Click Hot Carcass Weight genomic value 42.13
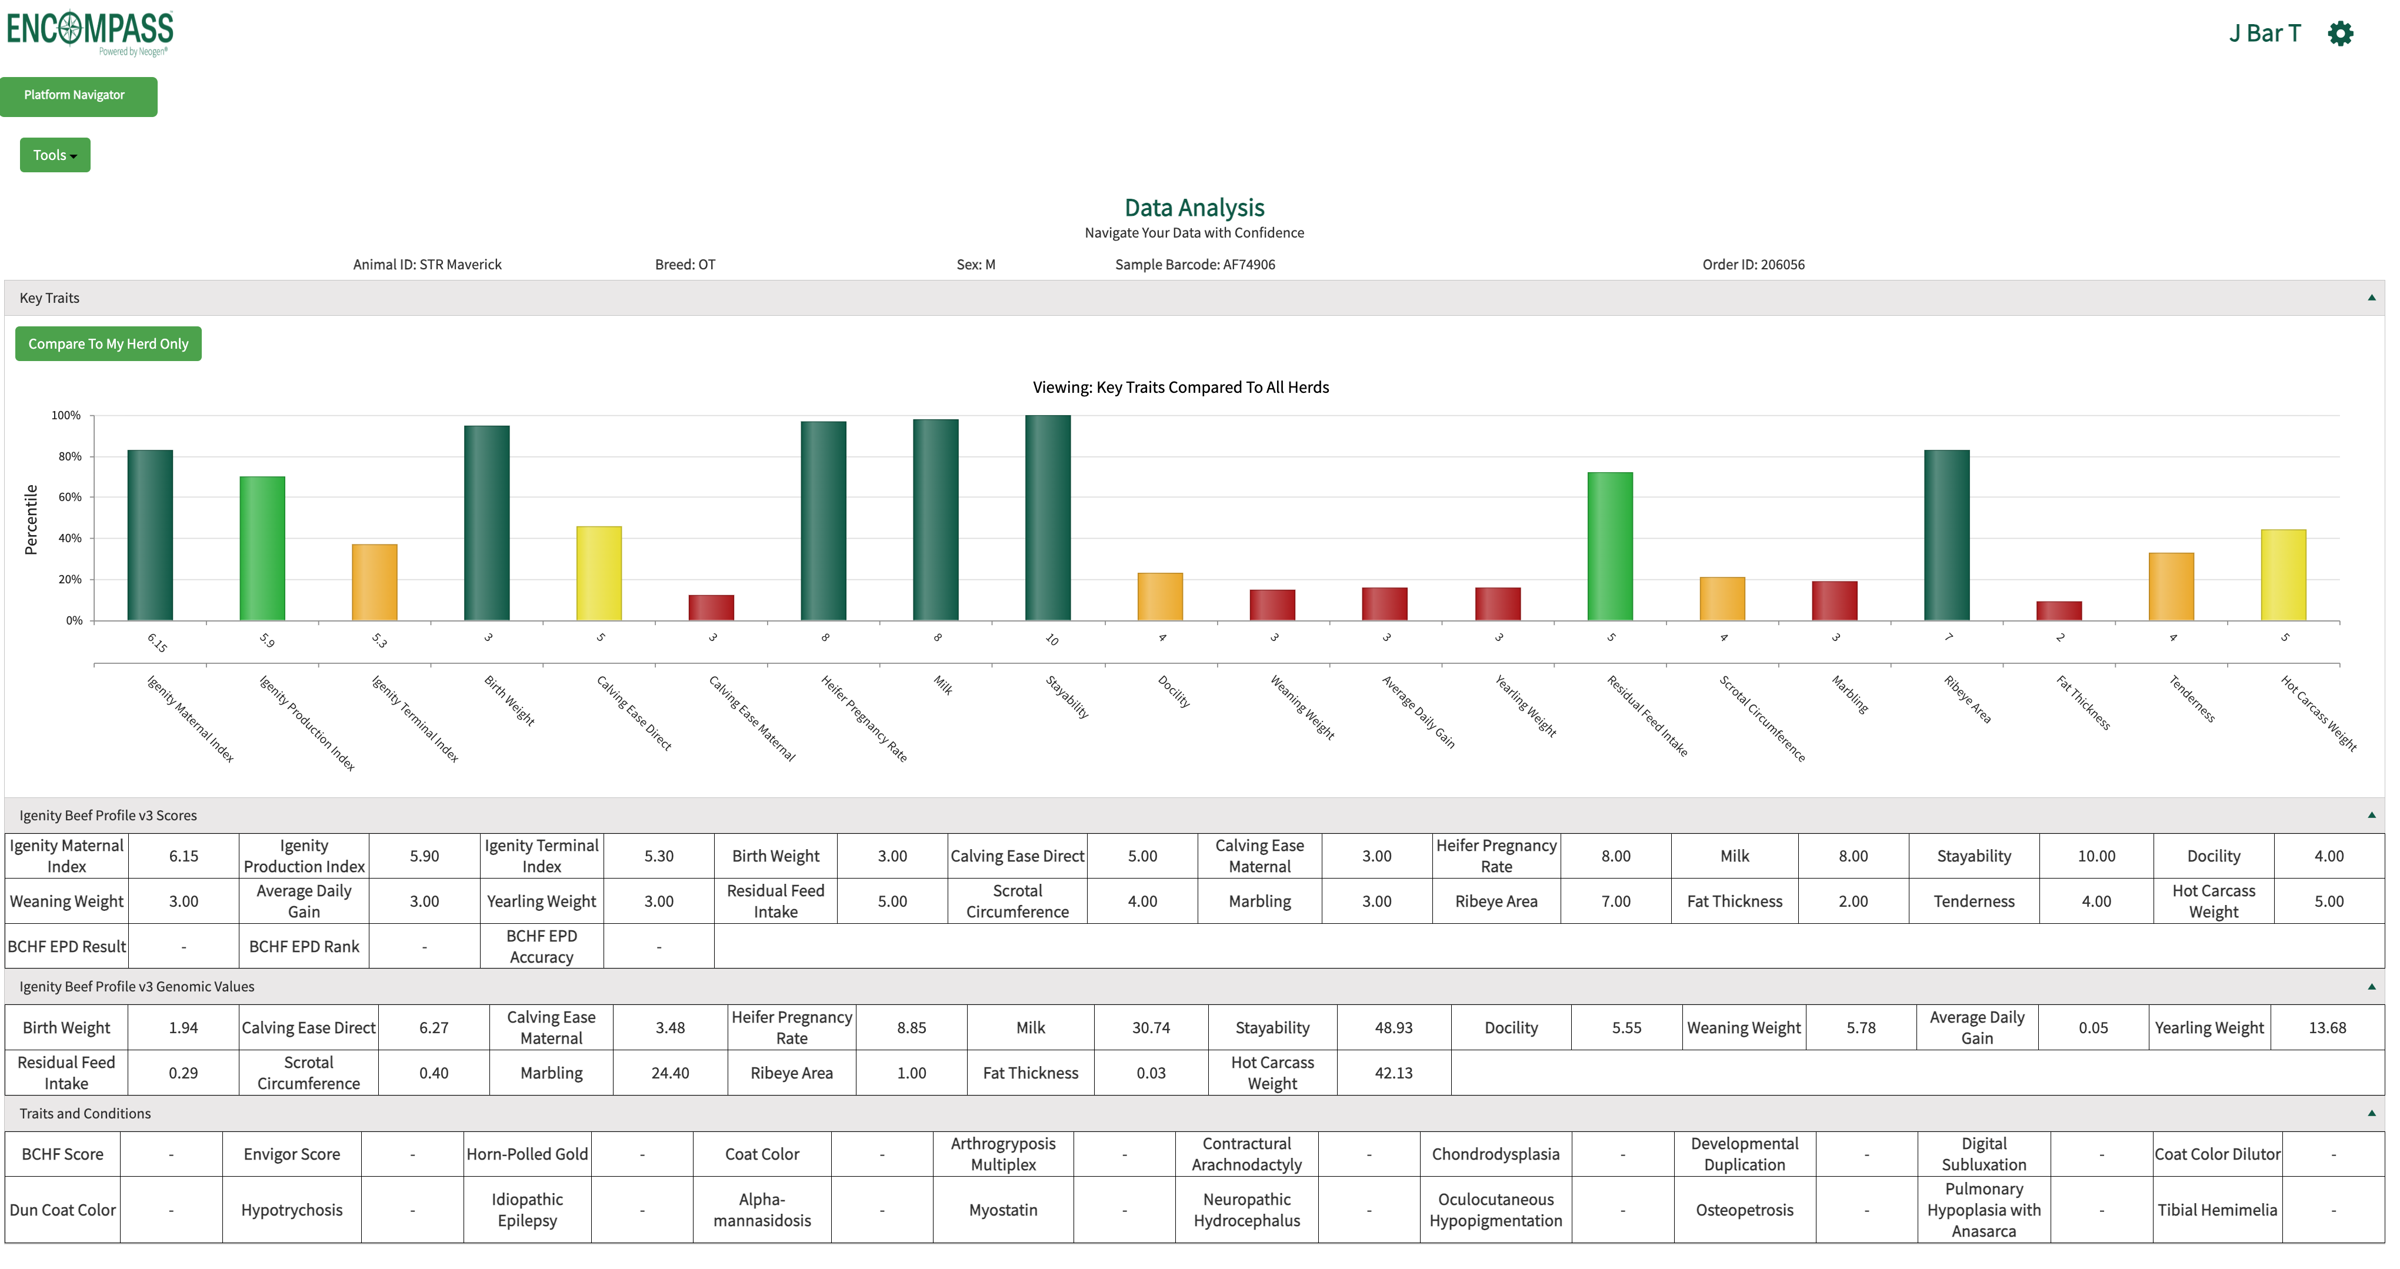The image size is (2400, 1269). [1393, 1073]
